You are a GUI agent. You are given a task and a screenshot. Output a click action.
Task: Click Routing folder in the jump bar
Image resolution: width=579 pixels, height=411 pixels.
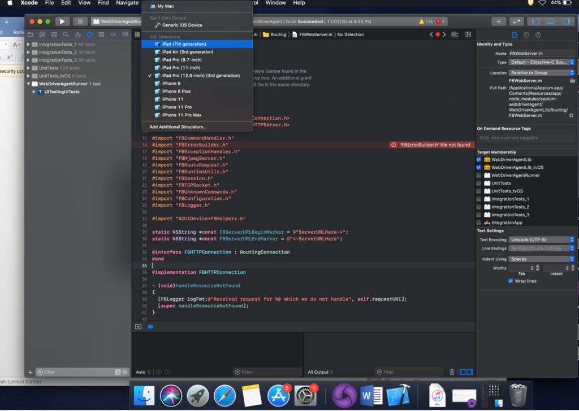(x=274, y=34)
